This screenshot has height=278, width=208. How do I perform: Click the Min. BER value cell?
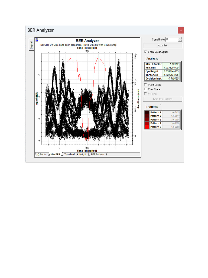click(x=171, y=68)
